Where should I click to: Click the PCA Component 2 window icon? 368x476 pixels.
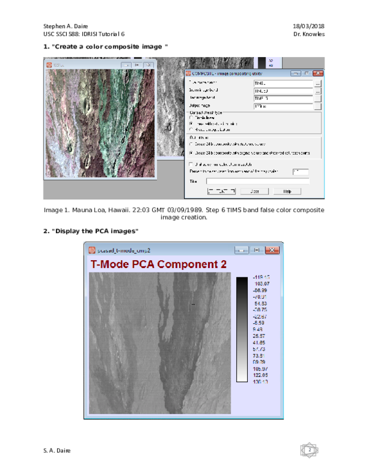coord(92,250)
